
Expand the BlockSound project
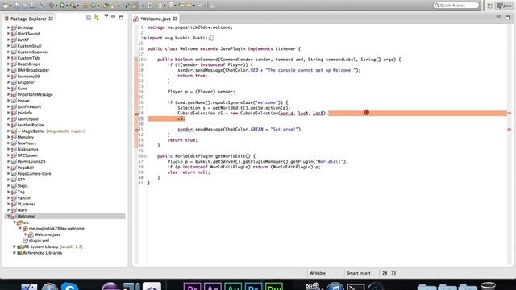coord(8,34)
